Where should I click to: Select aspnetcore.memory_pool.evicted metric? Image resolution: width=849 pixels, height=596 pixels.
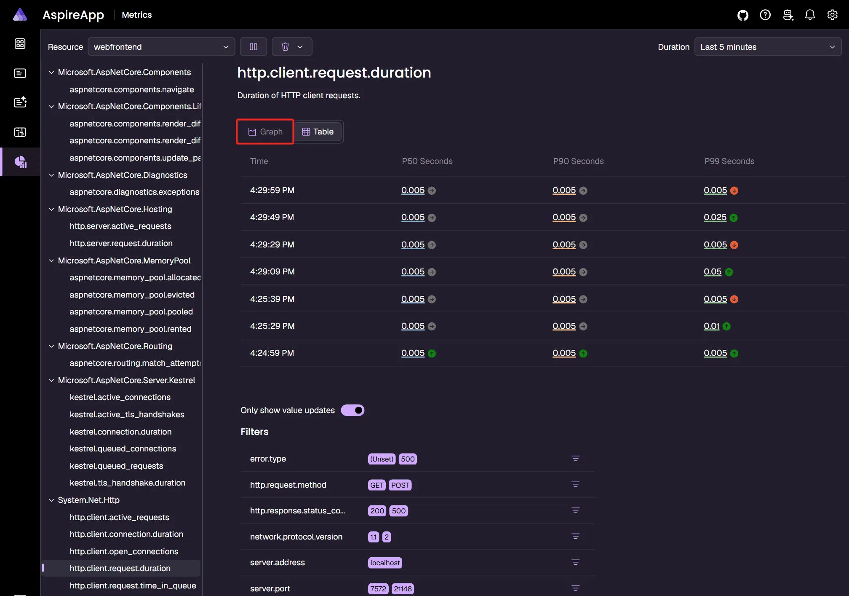pyautogui.click(x=132, y=295)
